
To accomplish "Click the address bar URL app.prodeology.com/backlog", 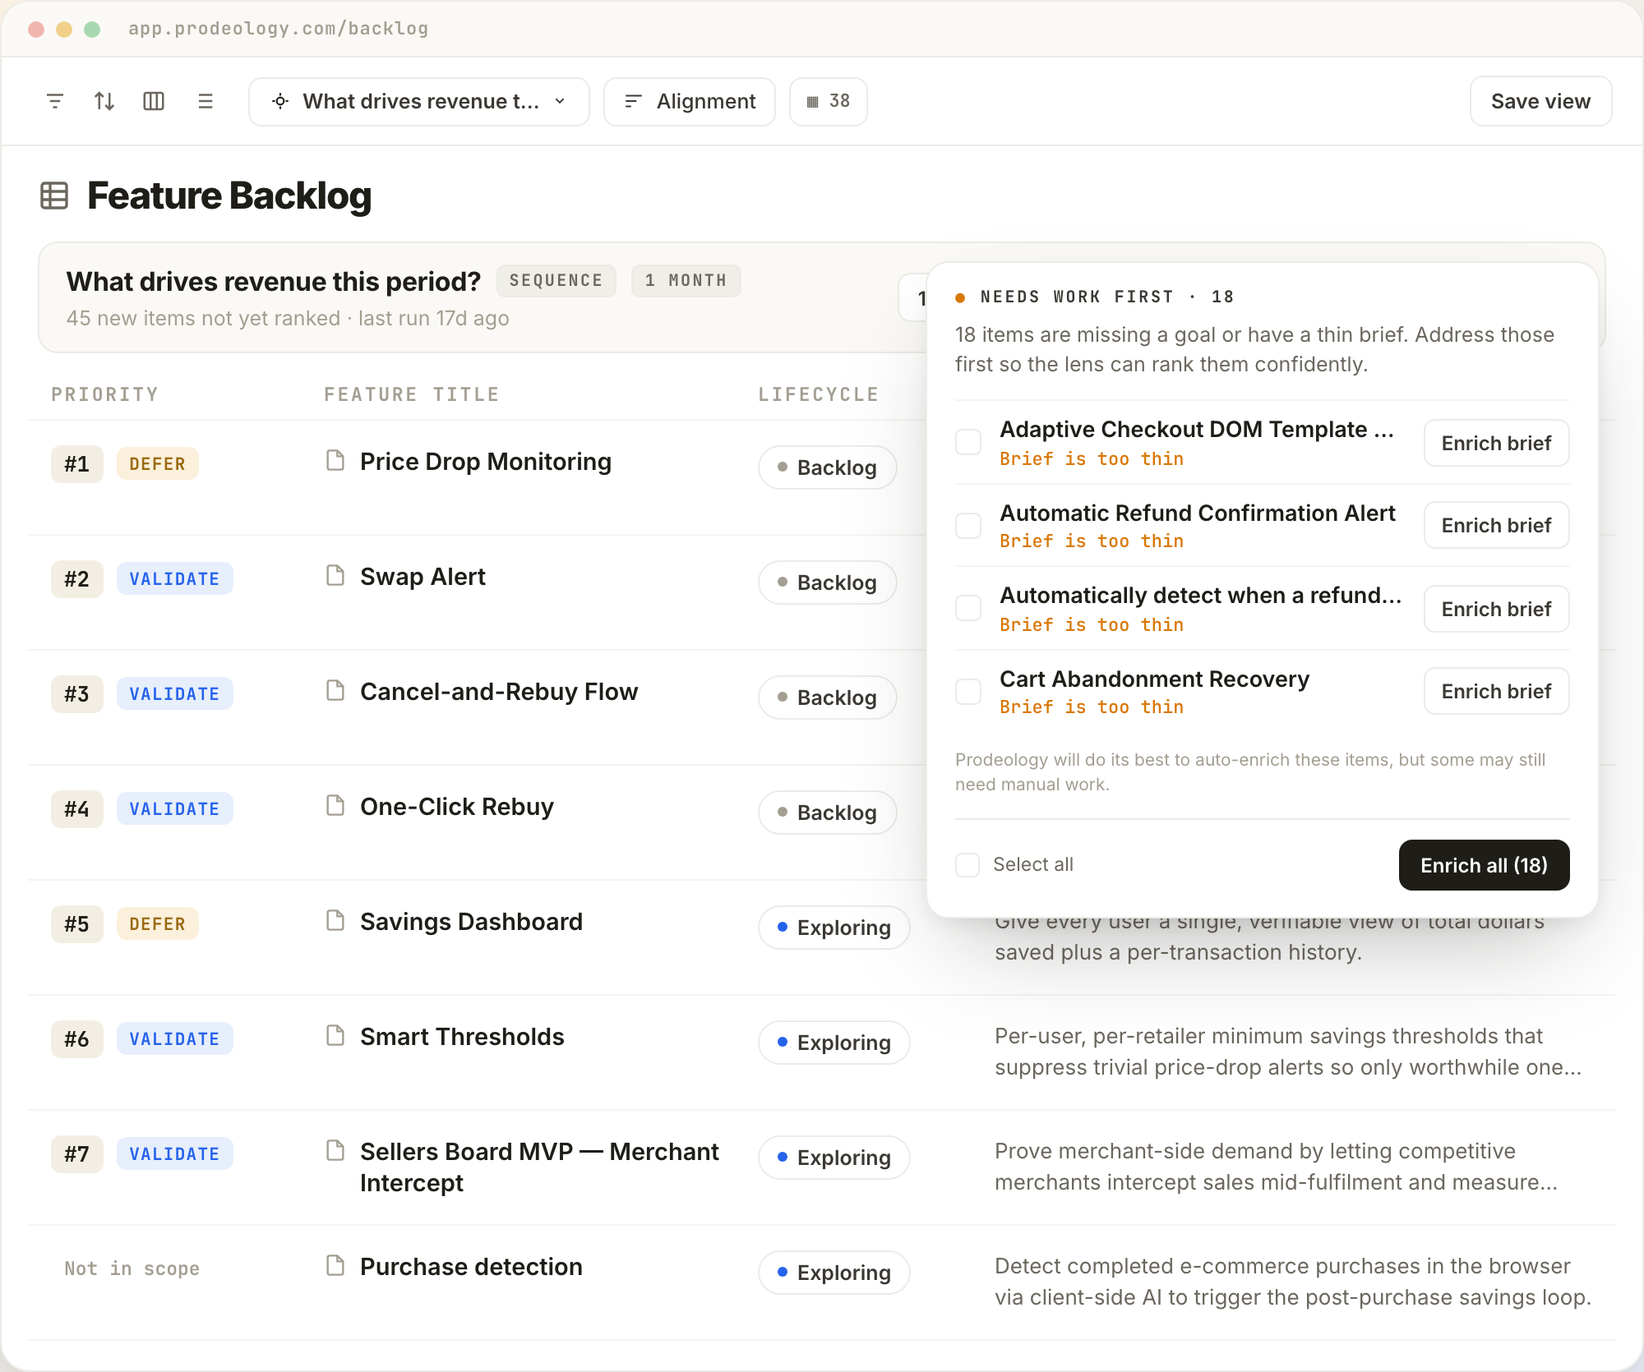I will [278, 29].
